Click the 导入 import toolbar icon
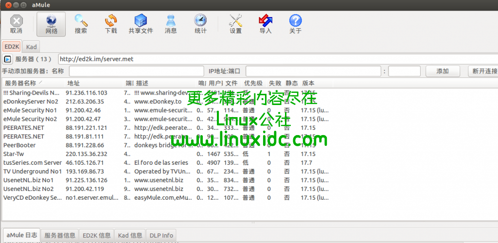This screenshot has height=243, width=498. click(266, 24)
